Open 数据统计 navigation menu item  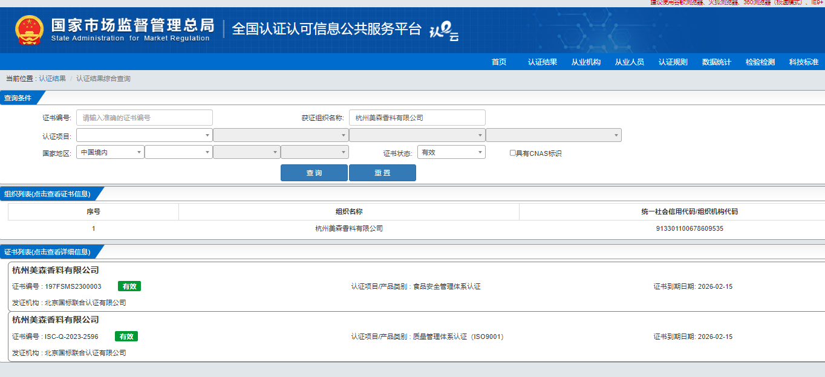[x=717, y=62]
